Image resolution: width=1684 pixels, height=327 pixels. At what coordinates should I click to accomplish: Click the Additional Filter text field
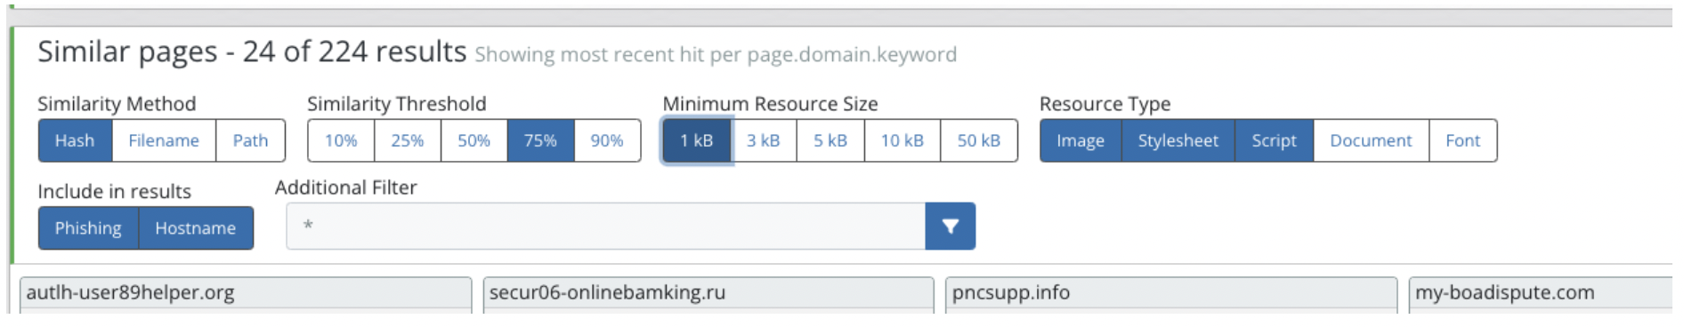606,227
